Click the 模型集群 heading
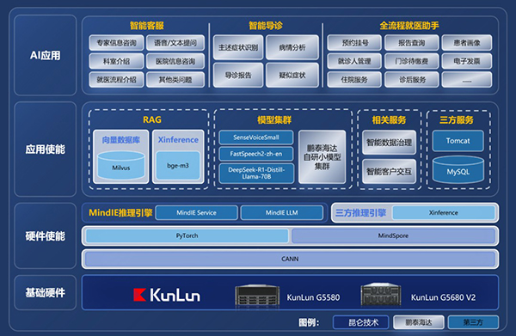516x336 pixels. click(274, 120)
